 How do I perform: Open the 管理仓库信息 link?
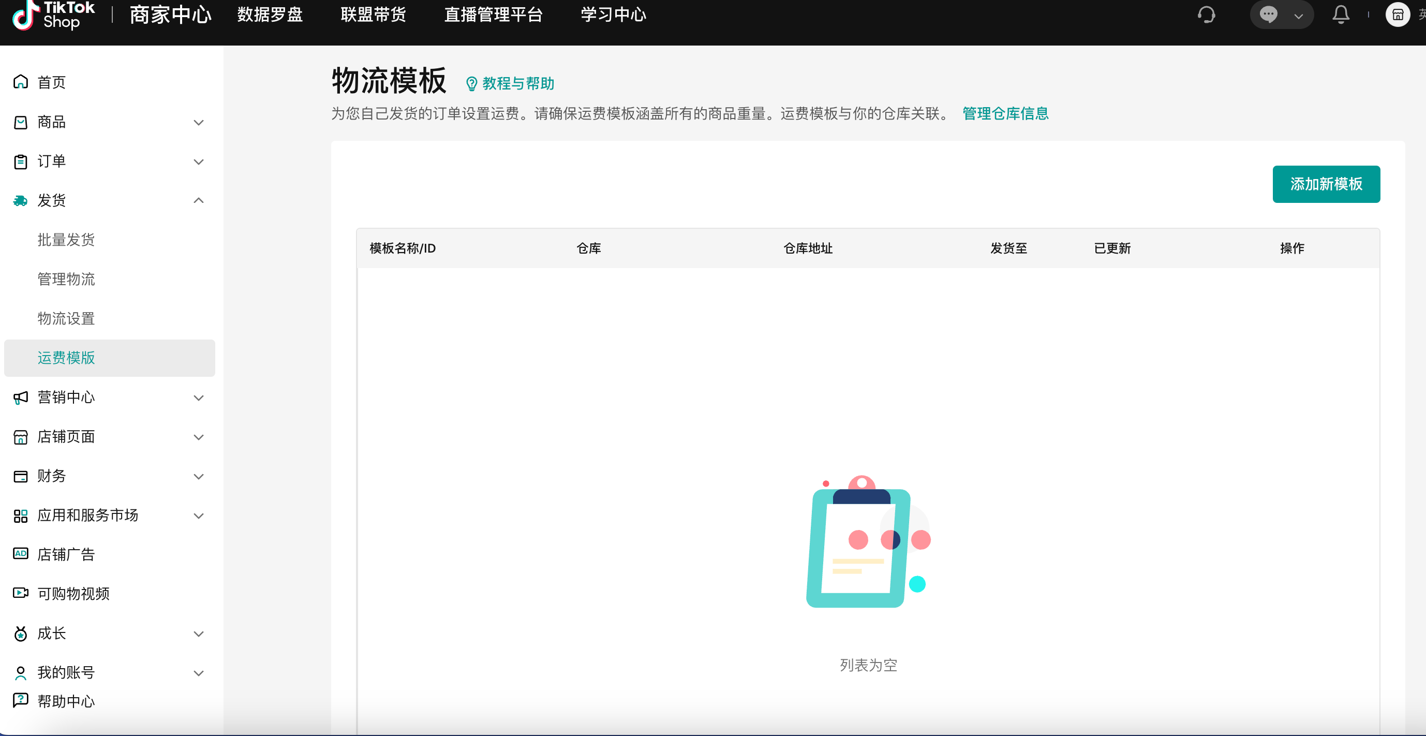coord(1005,113)
